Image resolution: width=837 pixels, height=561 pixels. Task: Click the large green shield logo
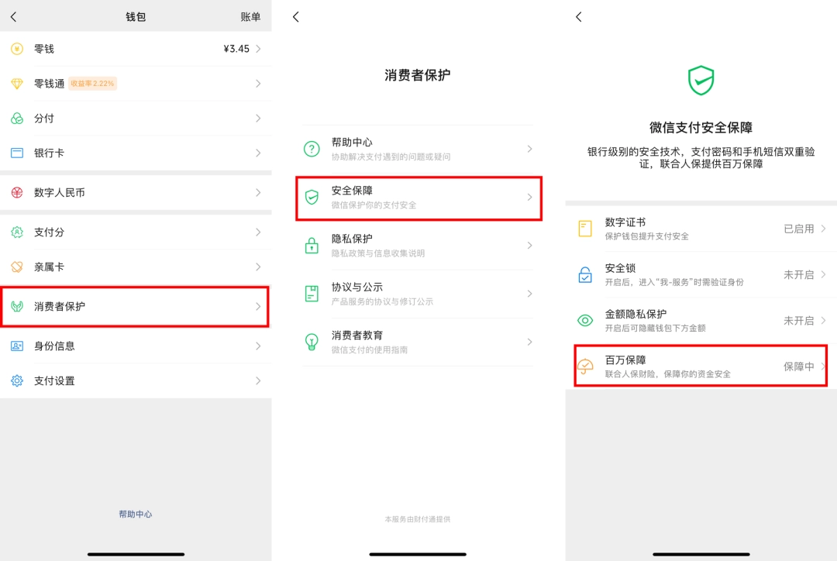click(x=701, y=81)
